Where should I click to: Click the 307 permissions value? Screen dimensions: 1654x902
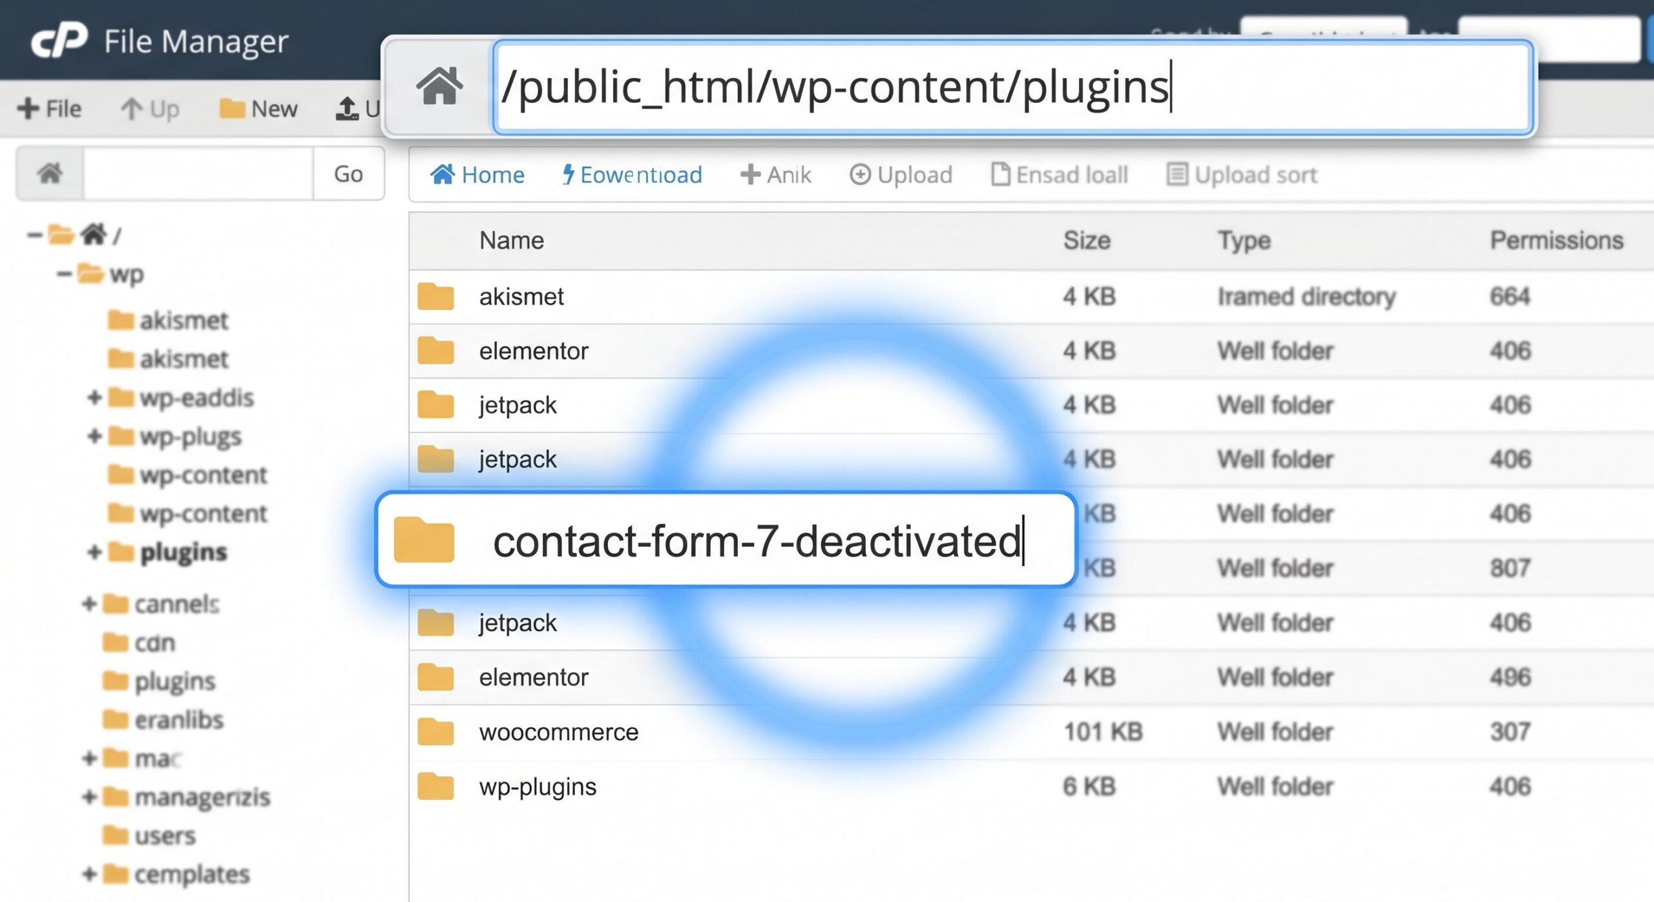click(x=1510, y=731)
